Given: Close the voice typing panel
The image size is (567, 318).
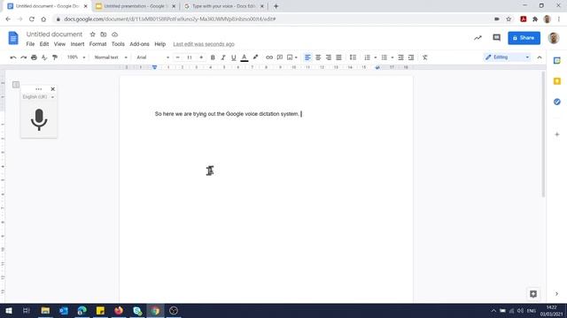Looking at the screenshot, I should pyautogui.click(x=53, y=88).
